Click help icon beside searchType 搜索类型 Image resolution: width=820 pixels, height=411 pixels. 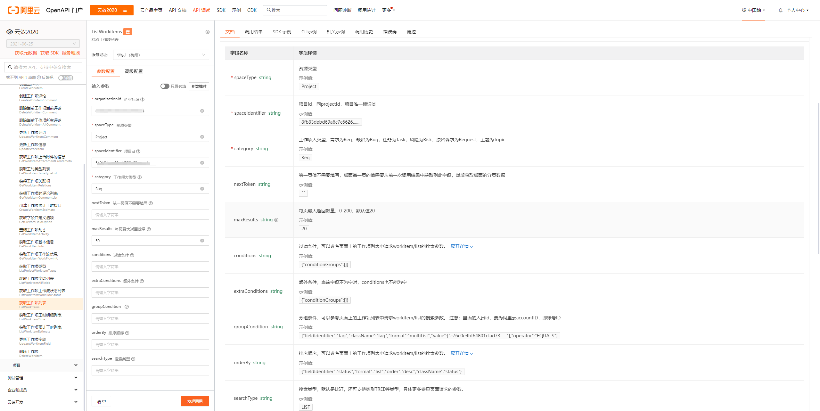pos(133,359)
